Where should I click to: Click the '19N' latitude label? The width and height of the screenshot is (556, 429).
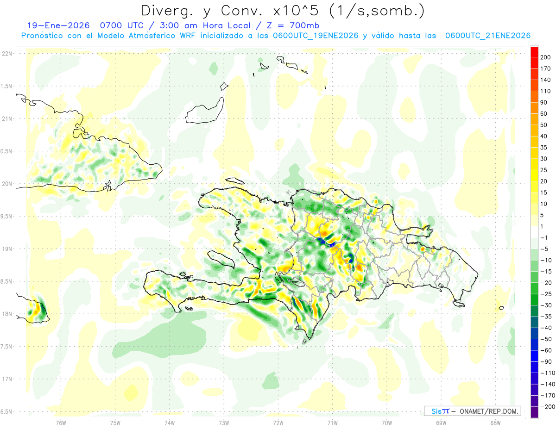[6, 249]
